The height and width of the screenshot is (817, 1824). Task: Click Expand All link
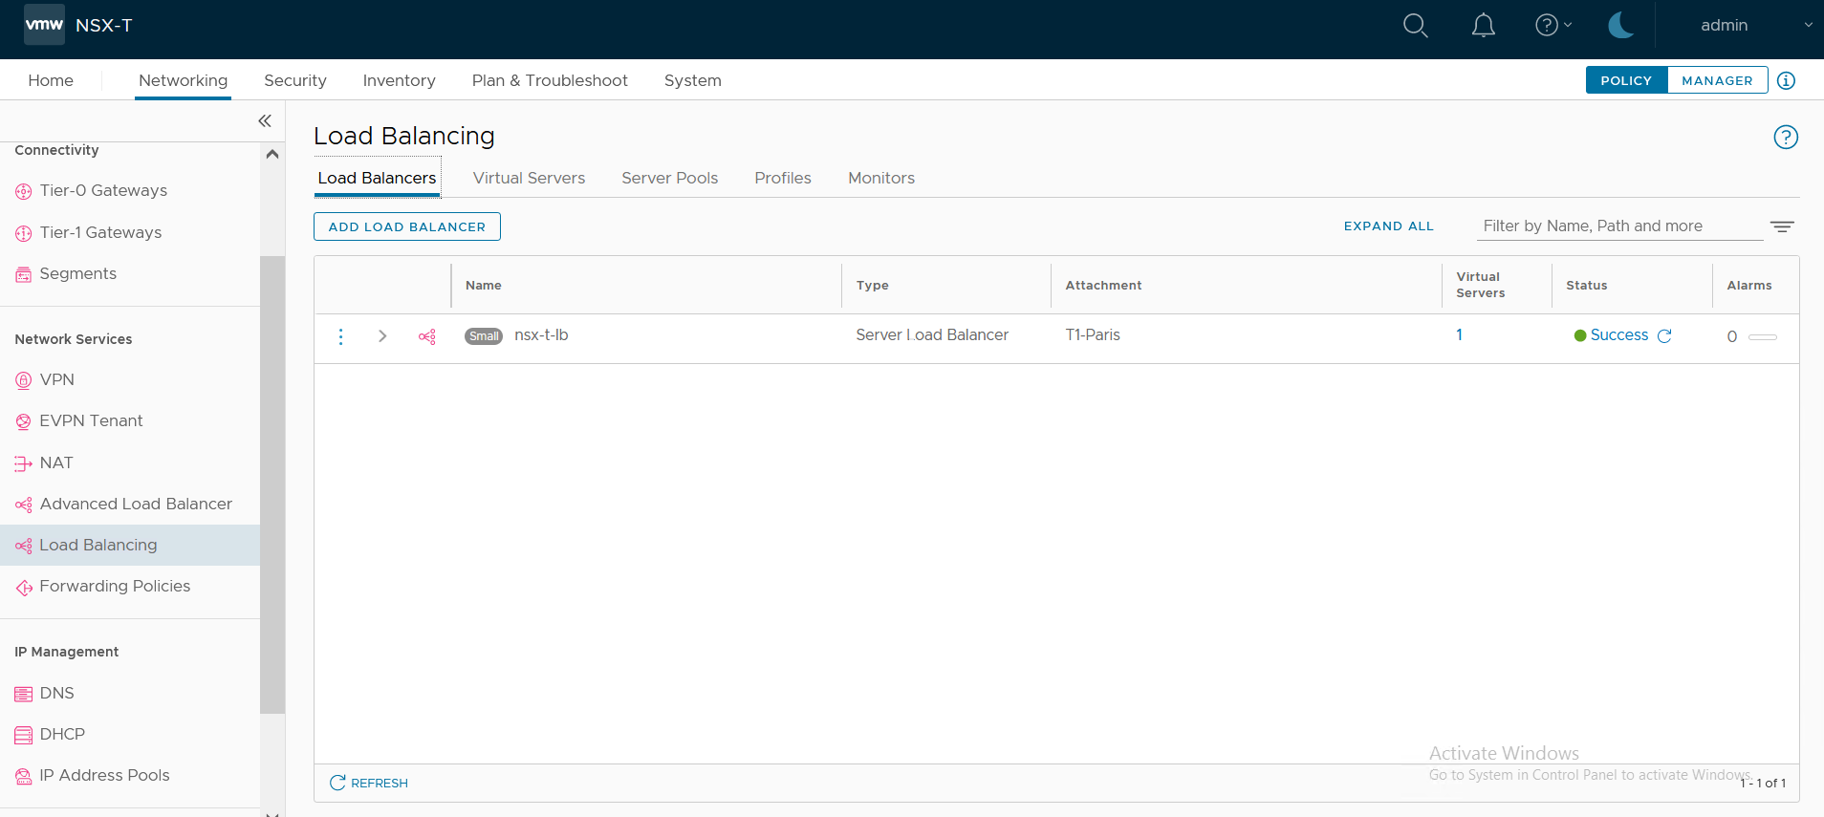[1388, 226]
